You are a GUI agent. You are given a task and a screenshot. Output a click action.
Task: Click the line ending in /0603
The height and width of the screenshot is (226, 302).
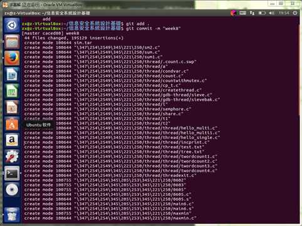105,185
